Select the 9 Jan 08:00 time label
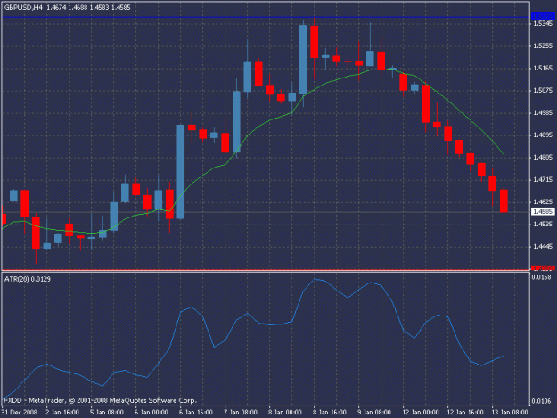557x418 pixels. click(x=374, y=413)
